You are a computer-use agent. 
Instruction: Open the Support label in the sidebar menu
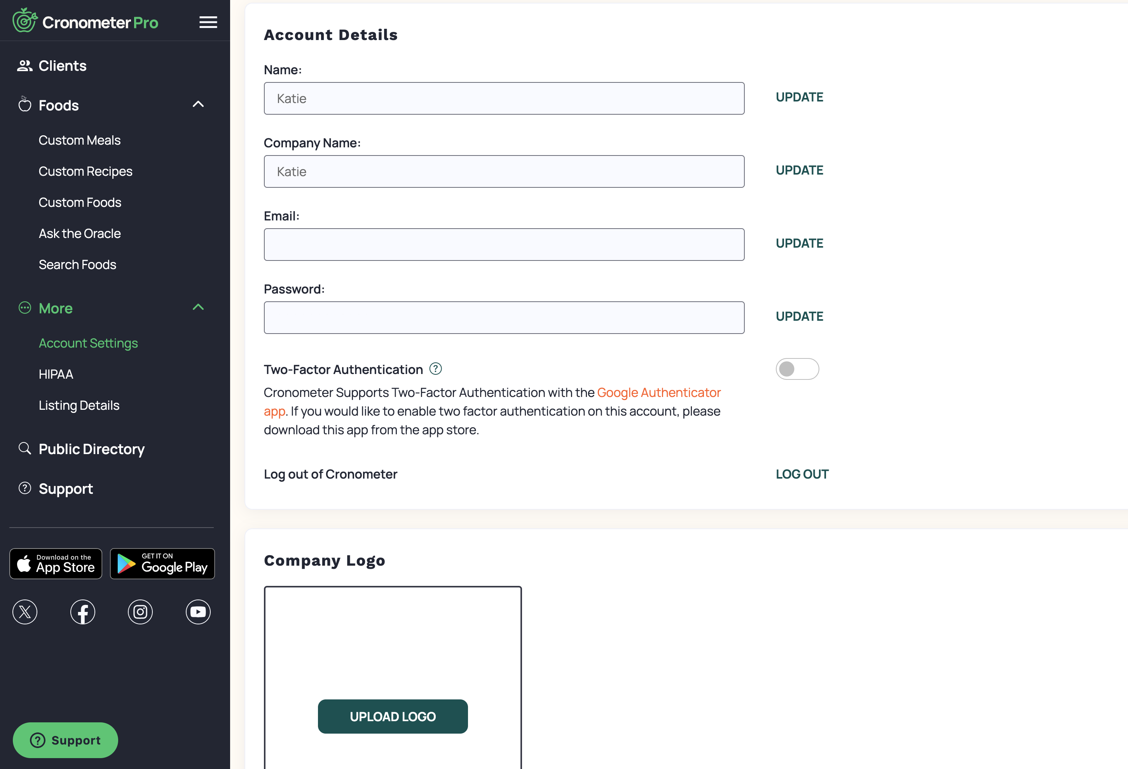tap(66, 489)
